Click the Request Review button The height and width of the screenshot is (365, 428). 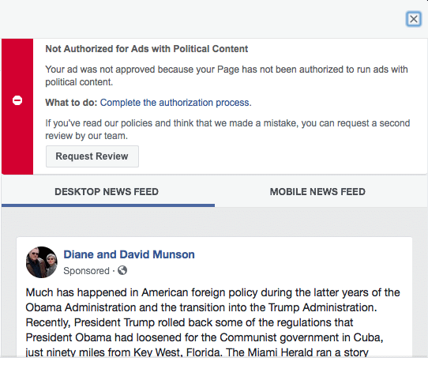pos(92,156)
